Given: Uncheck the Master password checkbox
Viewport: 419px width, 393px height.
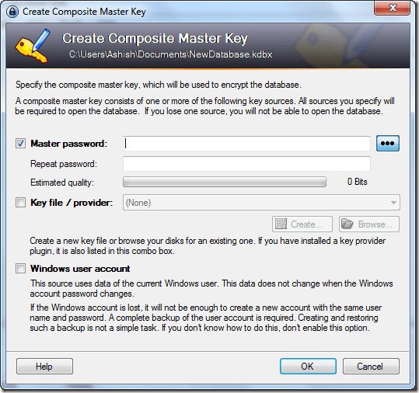Looking at the screenshot, I should point(20,144).
